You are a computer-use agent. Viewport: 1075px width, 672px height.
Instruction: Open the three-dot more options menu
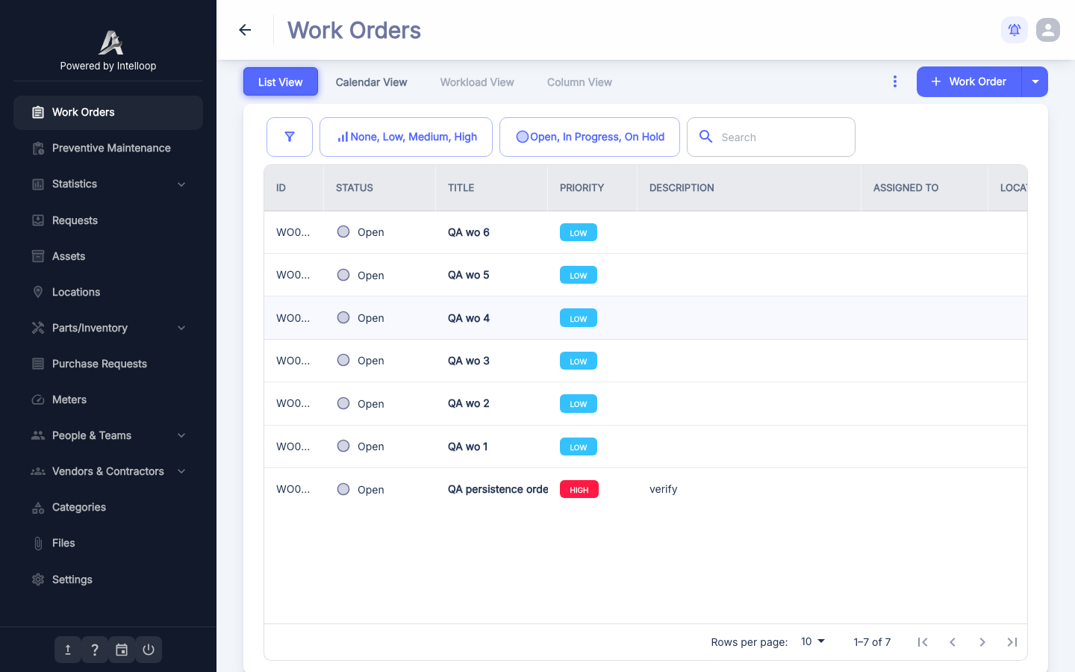pos(895,81)
